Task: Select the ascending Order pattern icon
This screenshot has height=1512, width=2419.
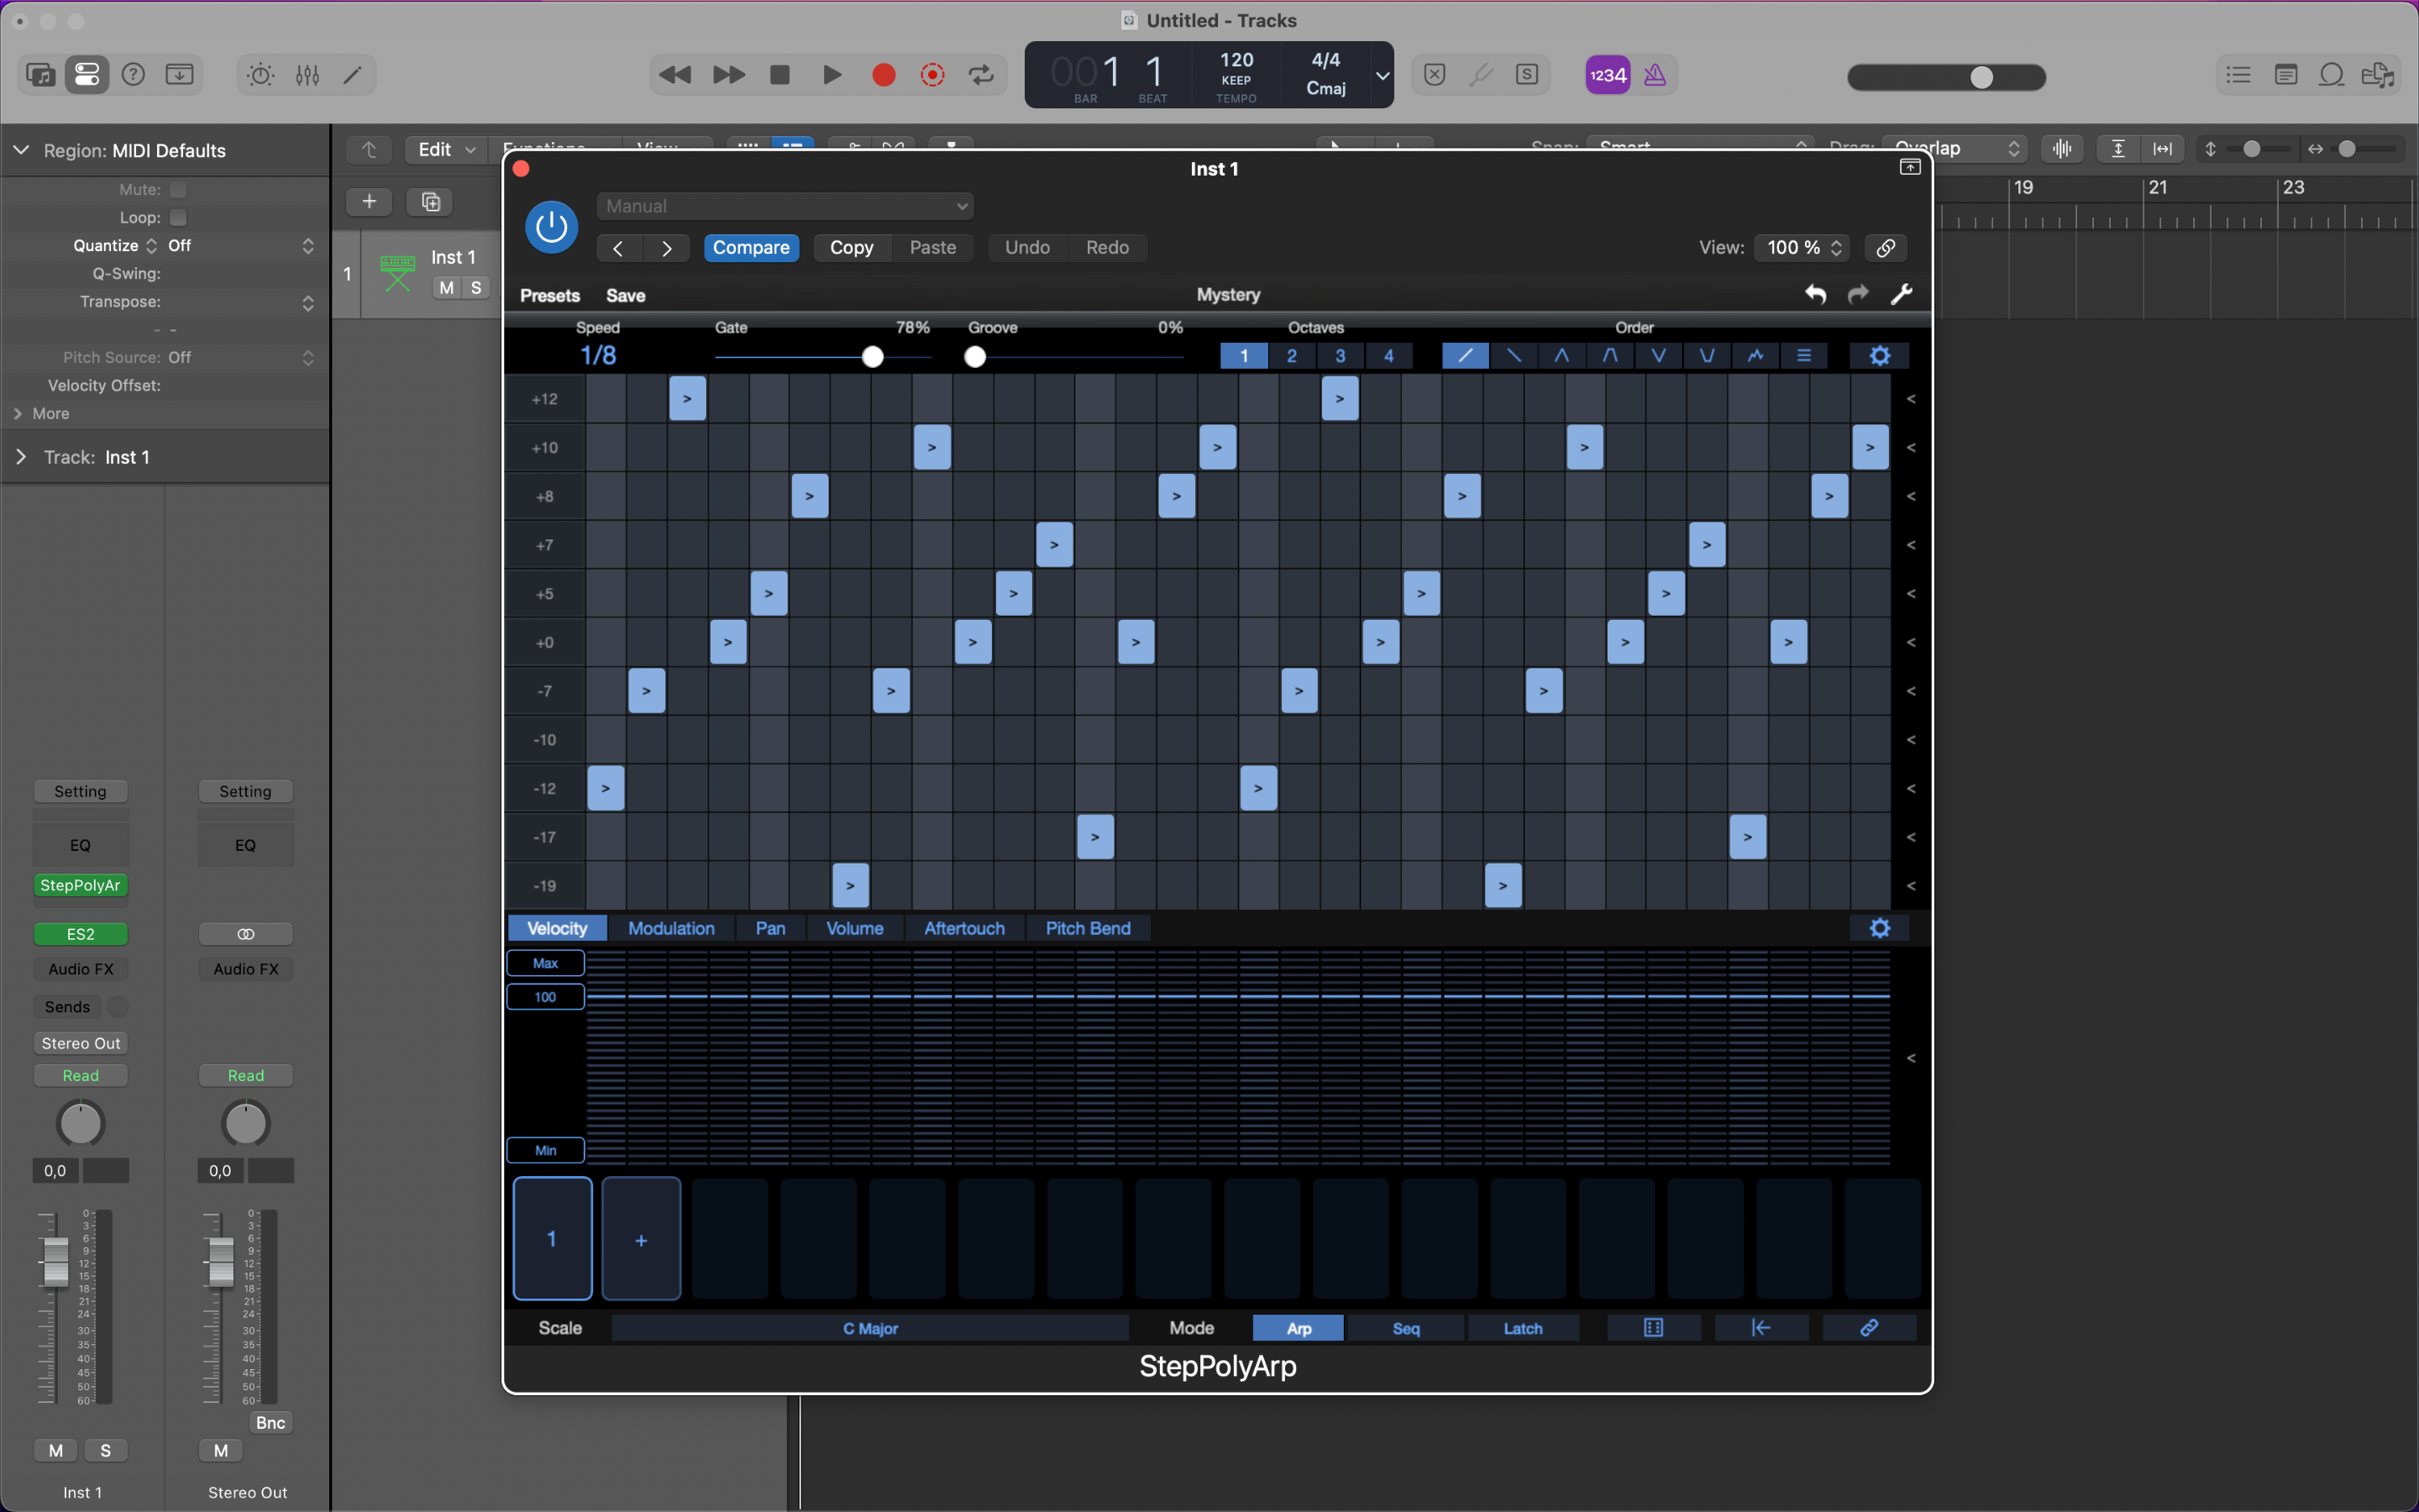Action: [x=1464, y=356]
